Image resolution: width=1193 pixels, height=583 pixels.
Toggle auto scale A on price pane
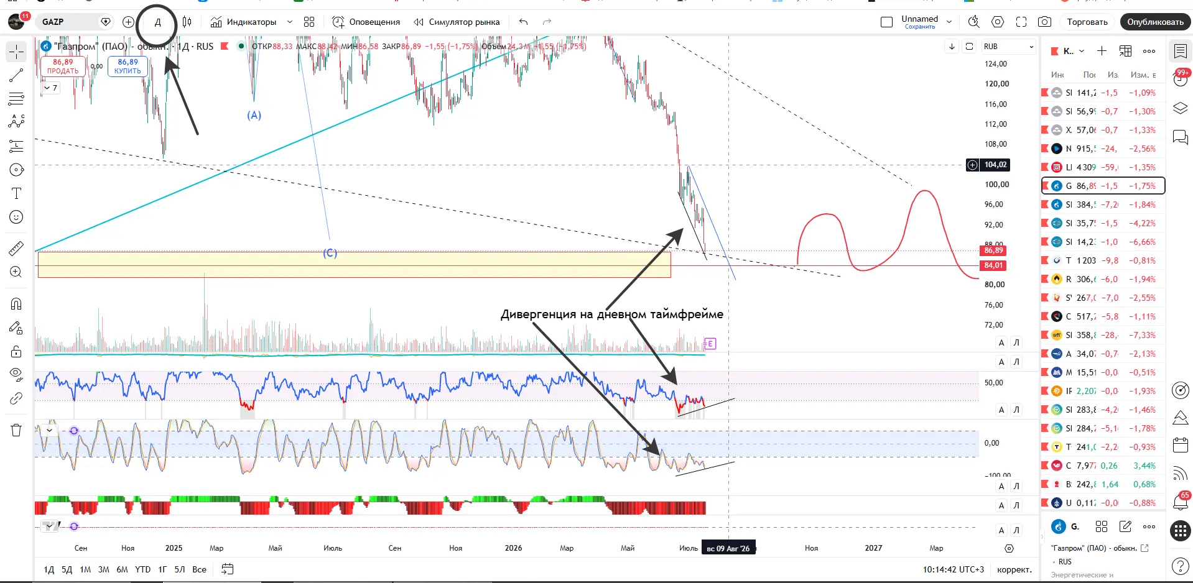(1001, 342)
